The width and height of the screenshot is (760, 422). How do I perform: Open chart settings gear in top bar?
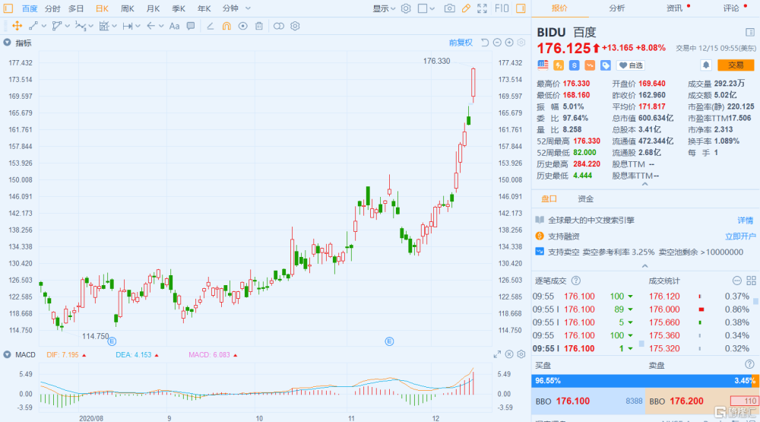click(x=406, y=8)
